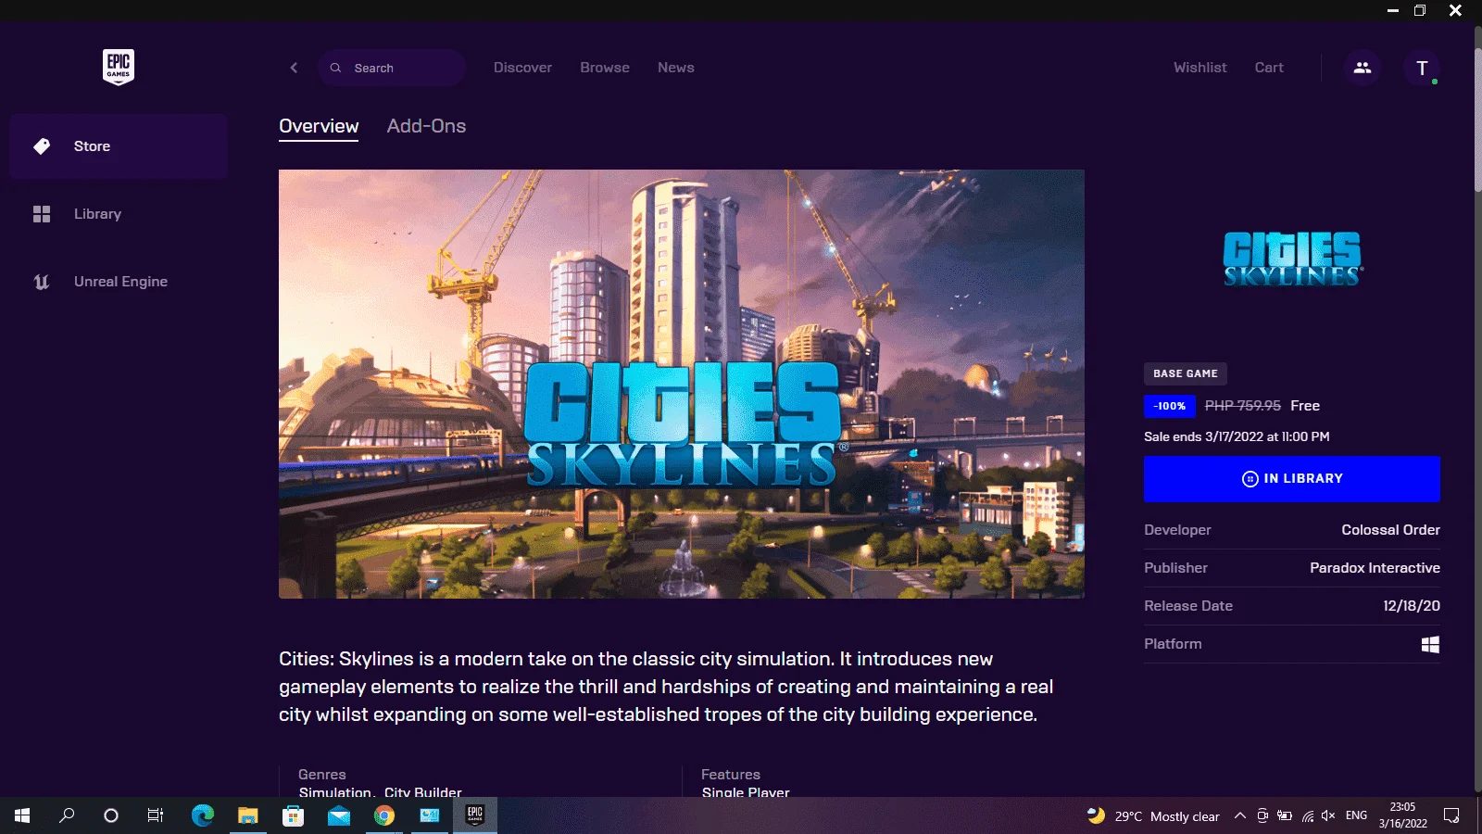Click the In Library button

pyautogui.click(x=1292, y=479)
